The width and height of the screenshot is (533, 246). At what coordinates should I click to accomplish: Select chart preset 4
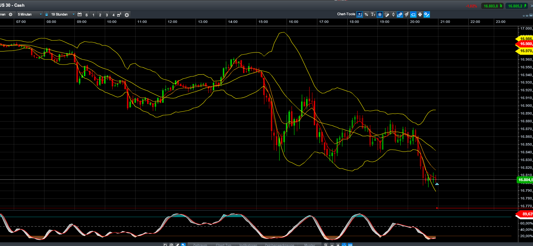113,15
